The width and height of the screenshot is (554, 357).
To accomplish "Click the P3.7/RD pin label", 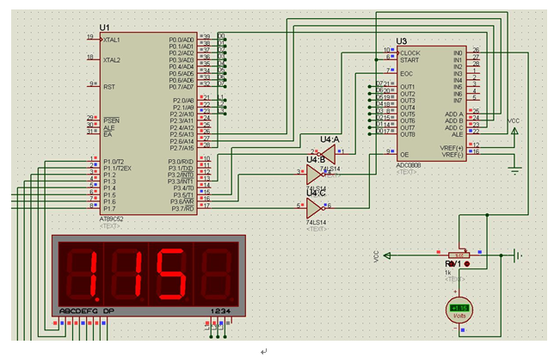I will 182,209.
